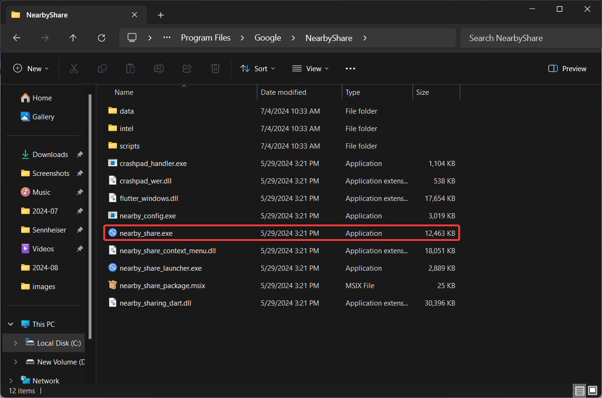The height and width of the screenshot is (398, 602).
Task: Open Videos in sidebar
Action: pyautogui.click(x=38, y=249)
